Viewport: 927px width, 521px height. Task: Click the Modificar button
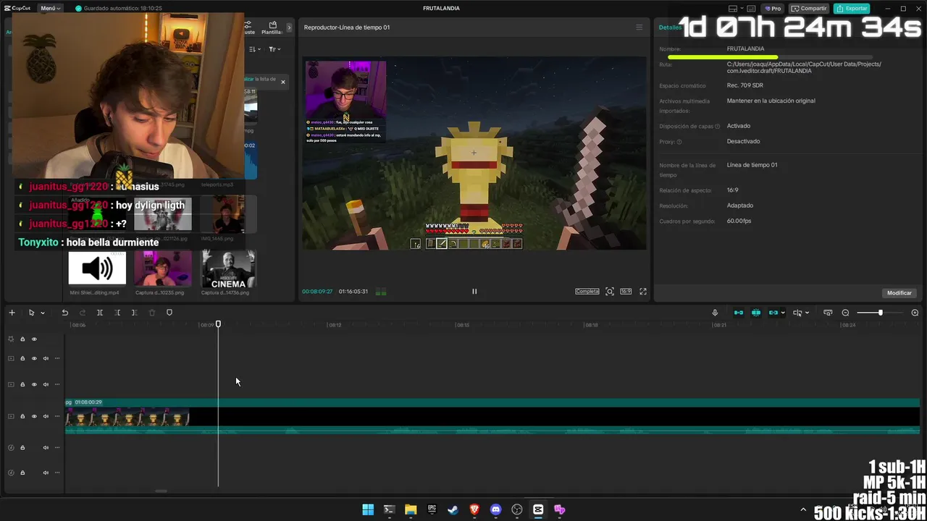pos(899,293)
